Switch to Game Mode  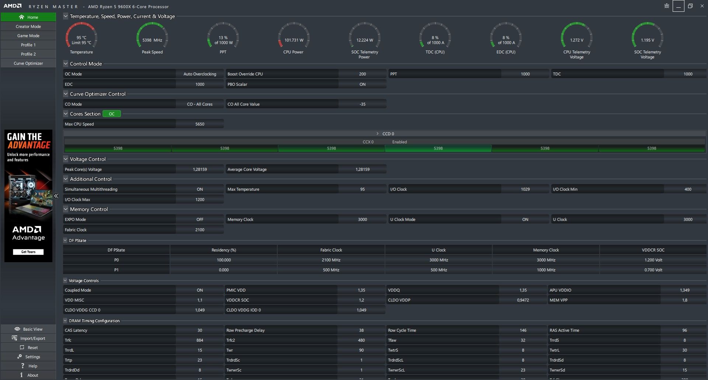[28, 36]
